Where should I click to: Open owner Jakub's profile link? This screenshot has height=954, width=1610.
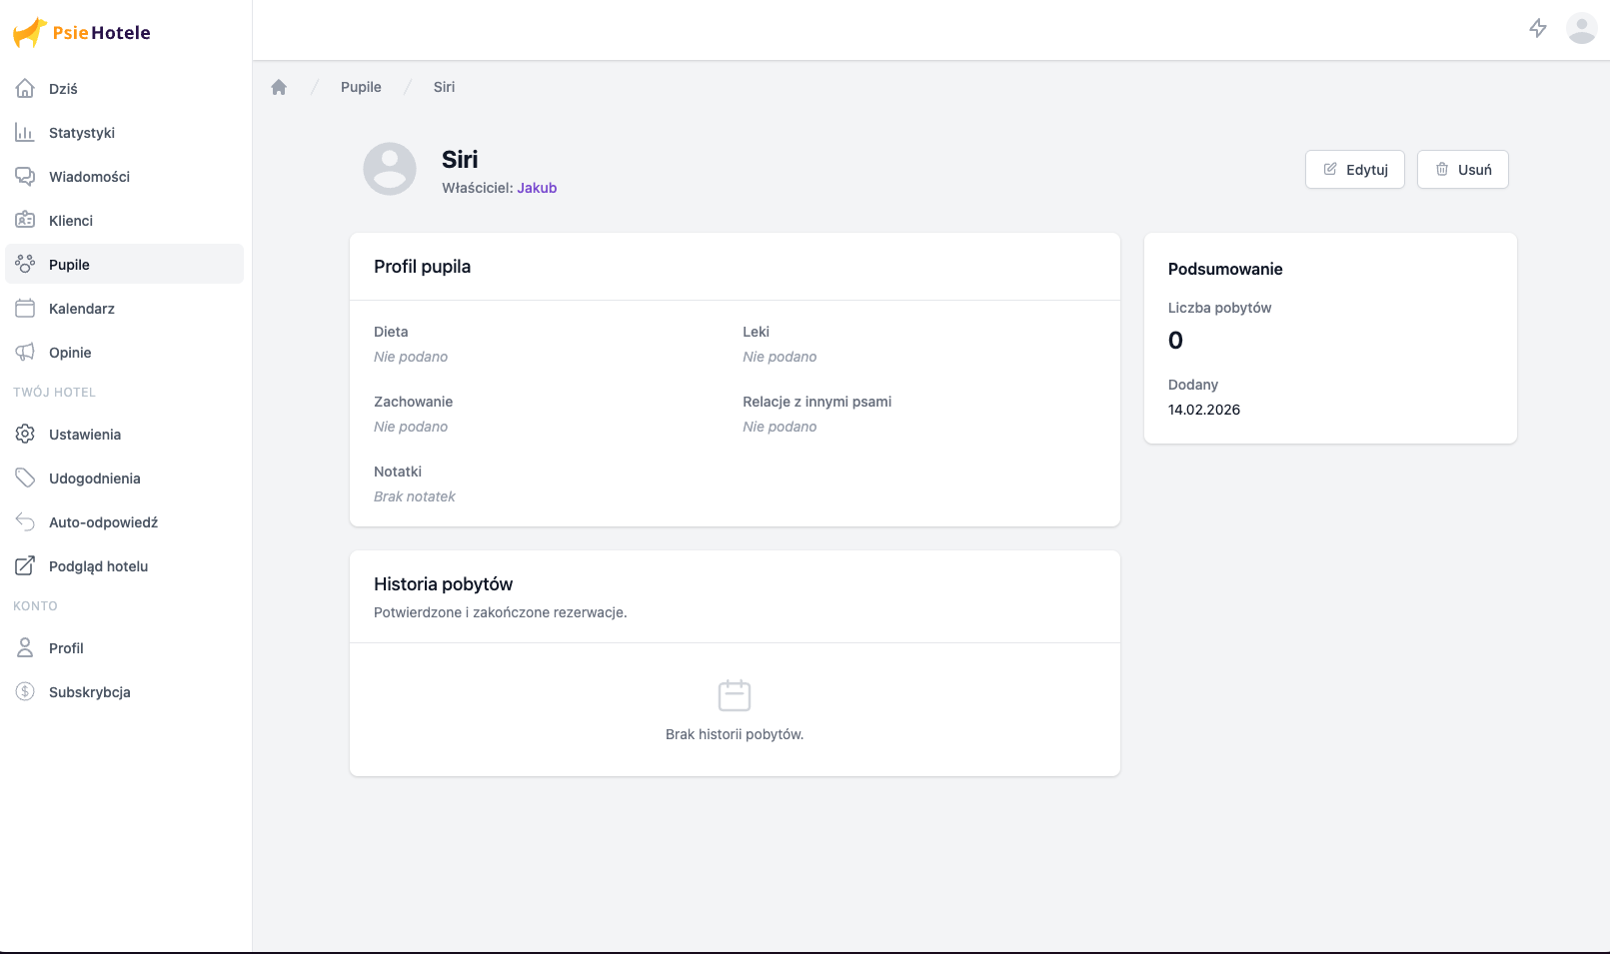pyautogui.click(x=537, y=188)
